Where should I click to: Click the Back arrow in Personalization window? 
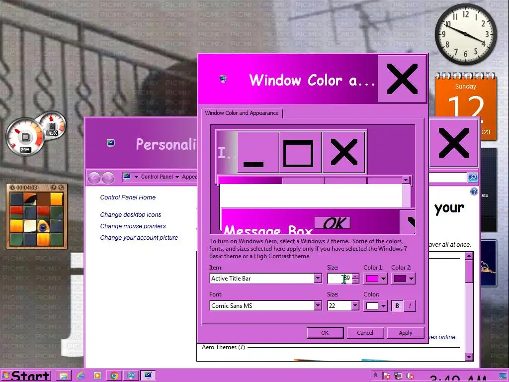(94, 178)
